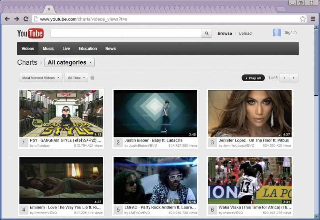Click the Play all button

click(253, 78)
